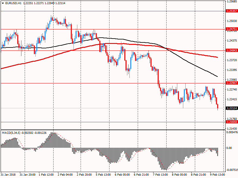Image resolution: width=238 pixels, height=178 pixels.
Task: Click the 1.23395 price scale value
Action: [x=232, y=70]
